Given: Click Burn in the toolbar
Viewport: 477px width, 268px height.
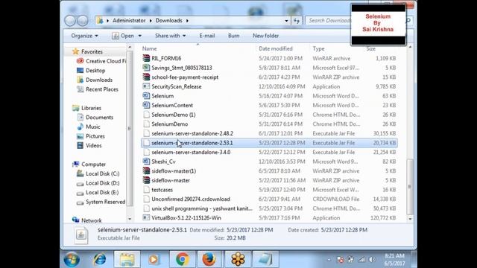Looking at the screenshot, I should pos(233,36).
